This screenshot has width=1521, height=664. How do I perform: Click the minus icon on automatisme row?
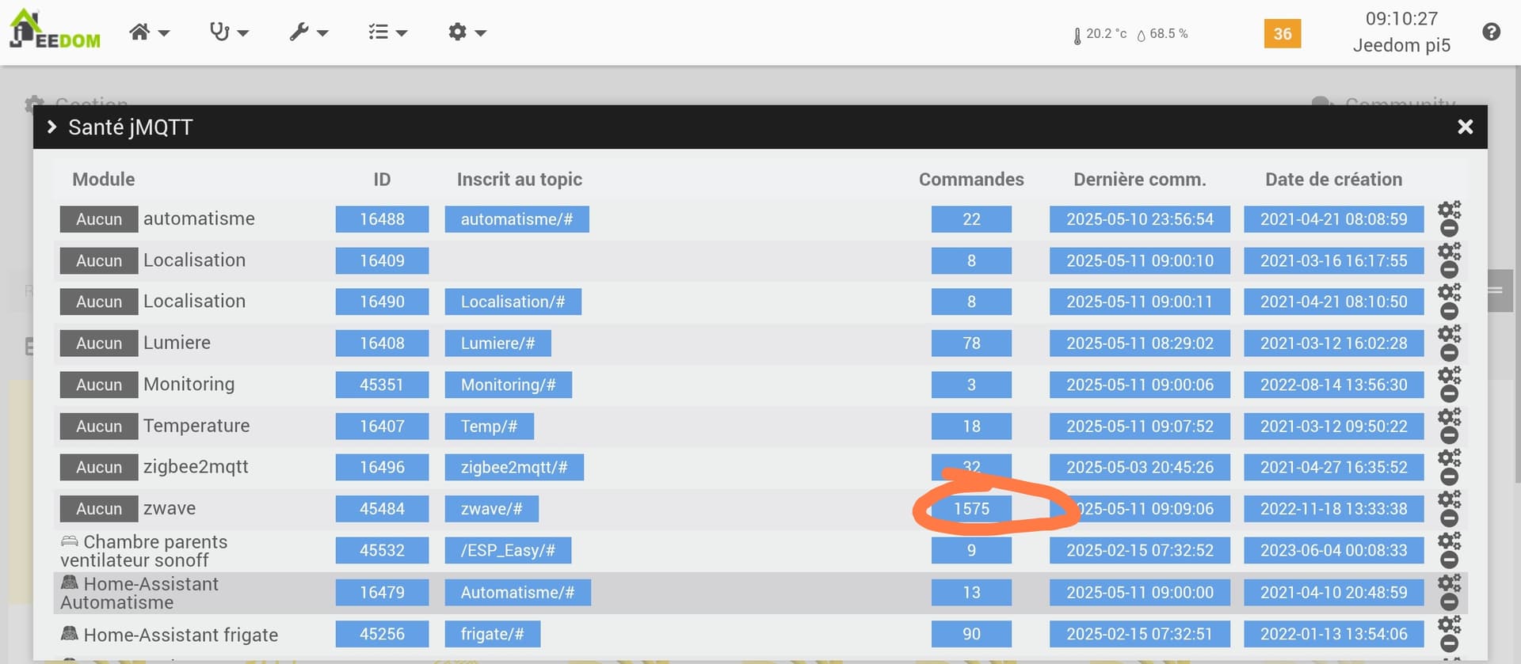[1449, 229]
